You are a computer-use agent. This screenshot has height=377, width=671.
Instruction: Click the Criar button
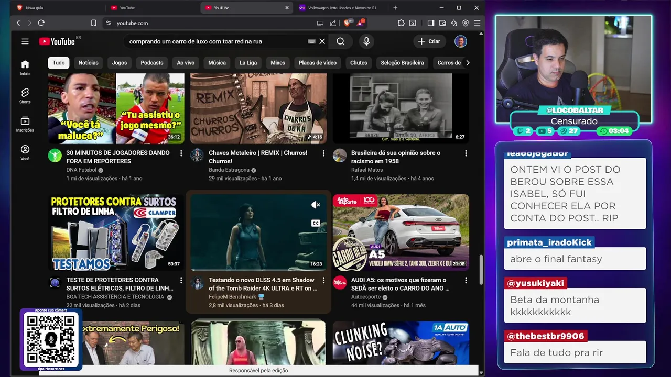429,41
